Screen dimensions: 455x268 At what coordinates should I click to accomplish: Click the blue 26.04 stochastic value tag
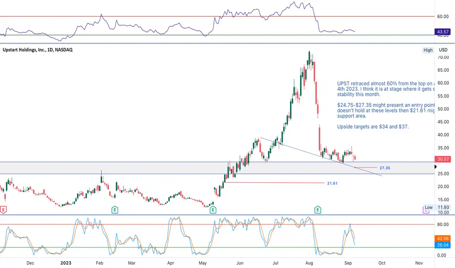[x=443, y=245]
